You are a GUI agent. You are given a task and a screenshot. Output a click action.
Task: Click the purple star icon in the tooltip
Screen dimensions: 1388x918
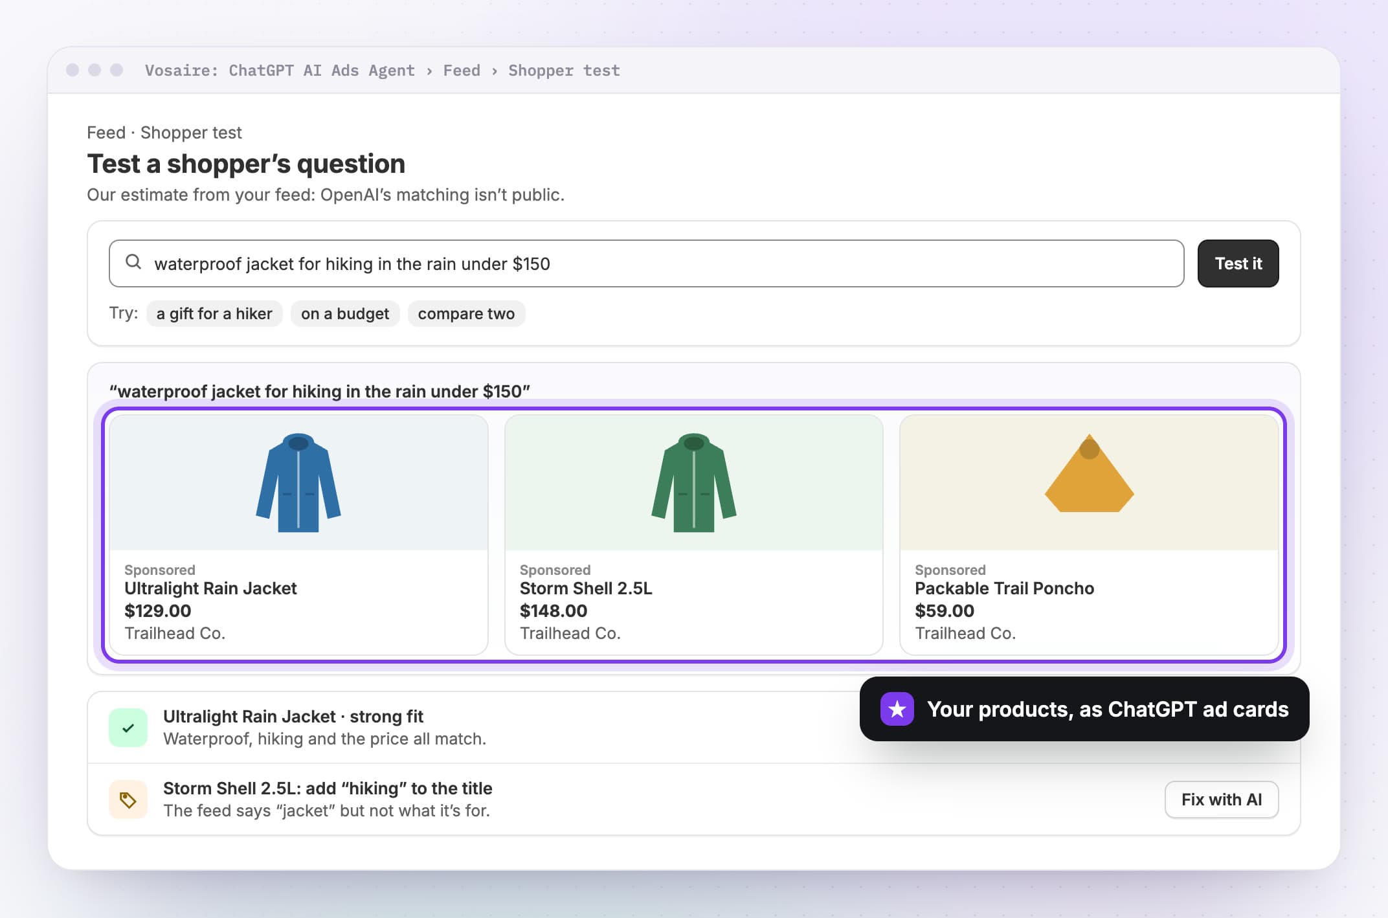pos(897,709)
